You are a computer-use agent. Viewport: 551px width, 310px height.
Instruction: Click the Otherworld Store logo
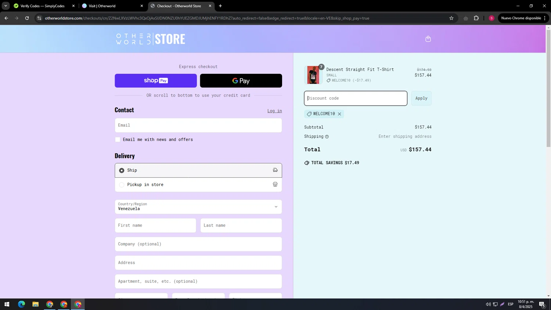pos(151,39)
